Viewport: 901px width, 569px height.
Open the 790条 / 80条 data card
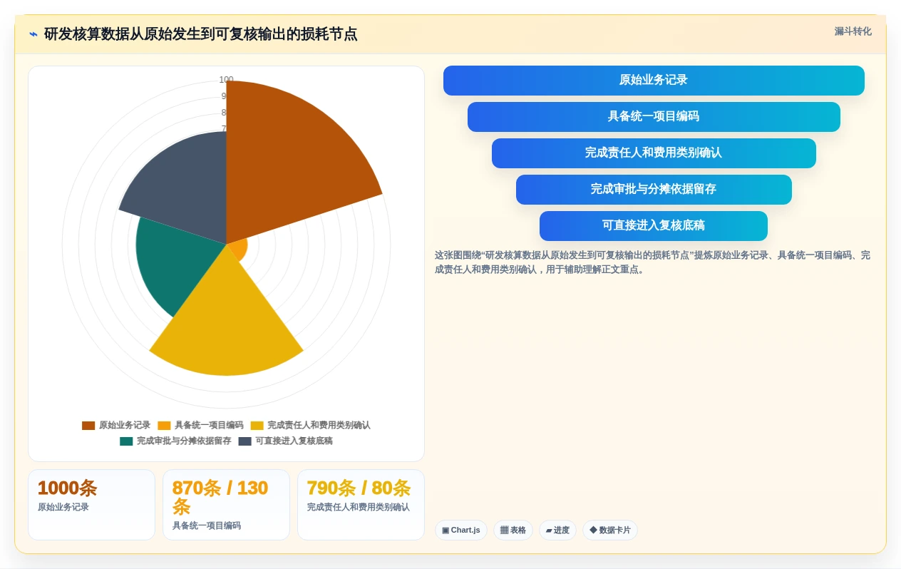361,505
